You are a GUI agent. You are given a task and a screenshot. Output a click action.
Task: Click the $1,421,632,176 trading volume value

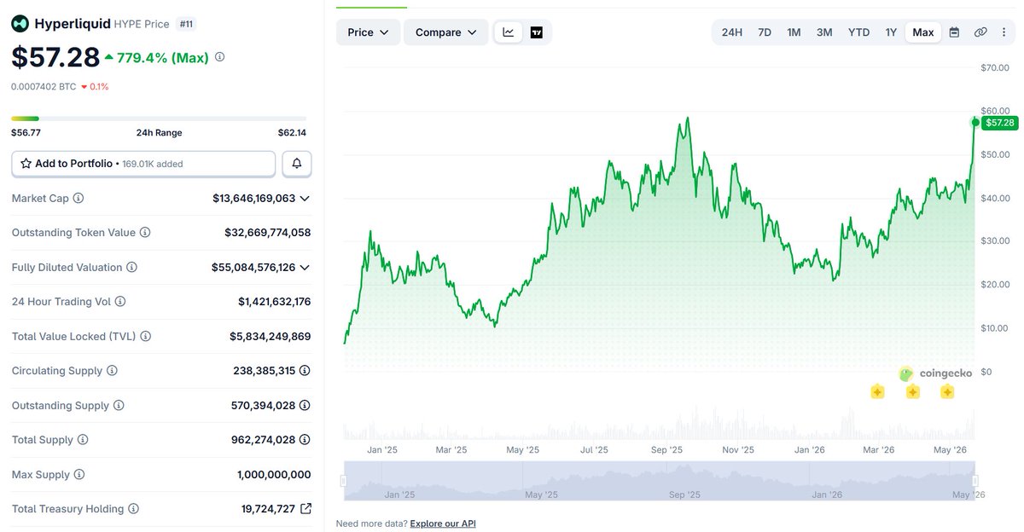tap(275, 302)
